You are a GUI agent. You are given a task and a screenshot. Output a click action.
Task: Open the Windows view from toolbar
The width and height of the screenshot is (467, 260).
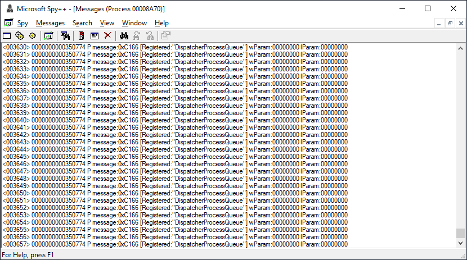7,35
